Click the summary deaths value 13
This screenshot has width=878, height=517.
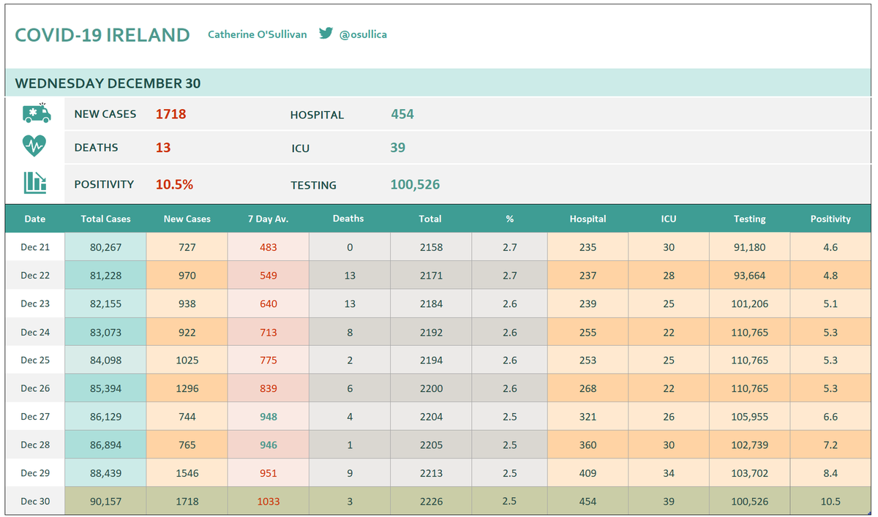pyautogui.click(x=162, y=148)
